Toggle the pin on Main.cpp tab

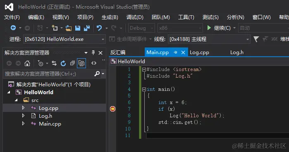point(175,52)
